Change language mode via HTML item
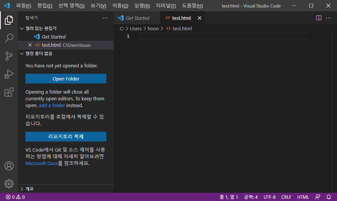The image size is (337, 201). (303, 197)
